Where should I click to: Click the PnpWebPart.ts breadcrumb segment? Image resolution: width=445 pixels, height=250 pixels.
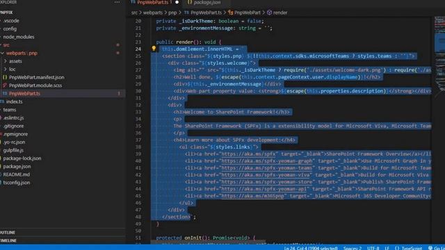click(203, 12)
